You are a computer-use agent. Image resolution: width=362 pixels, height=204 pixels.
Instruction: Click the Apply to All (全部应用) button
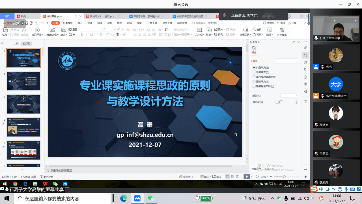(257, 169)
